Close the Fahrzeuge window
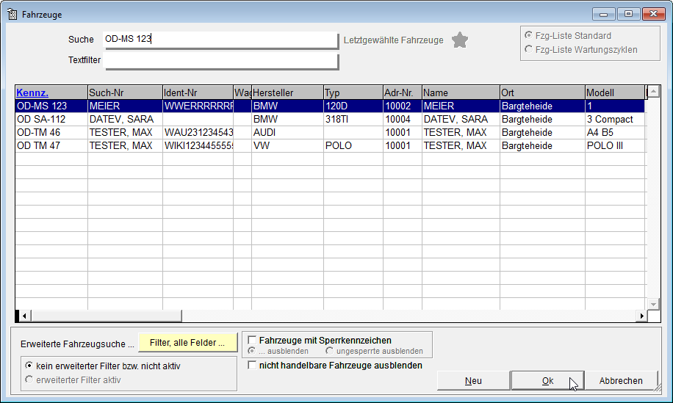 coord(653,14)
